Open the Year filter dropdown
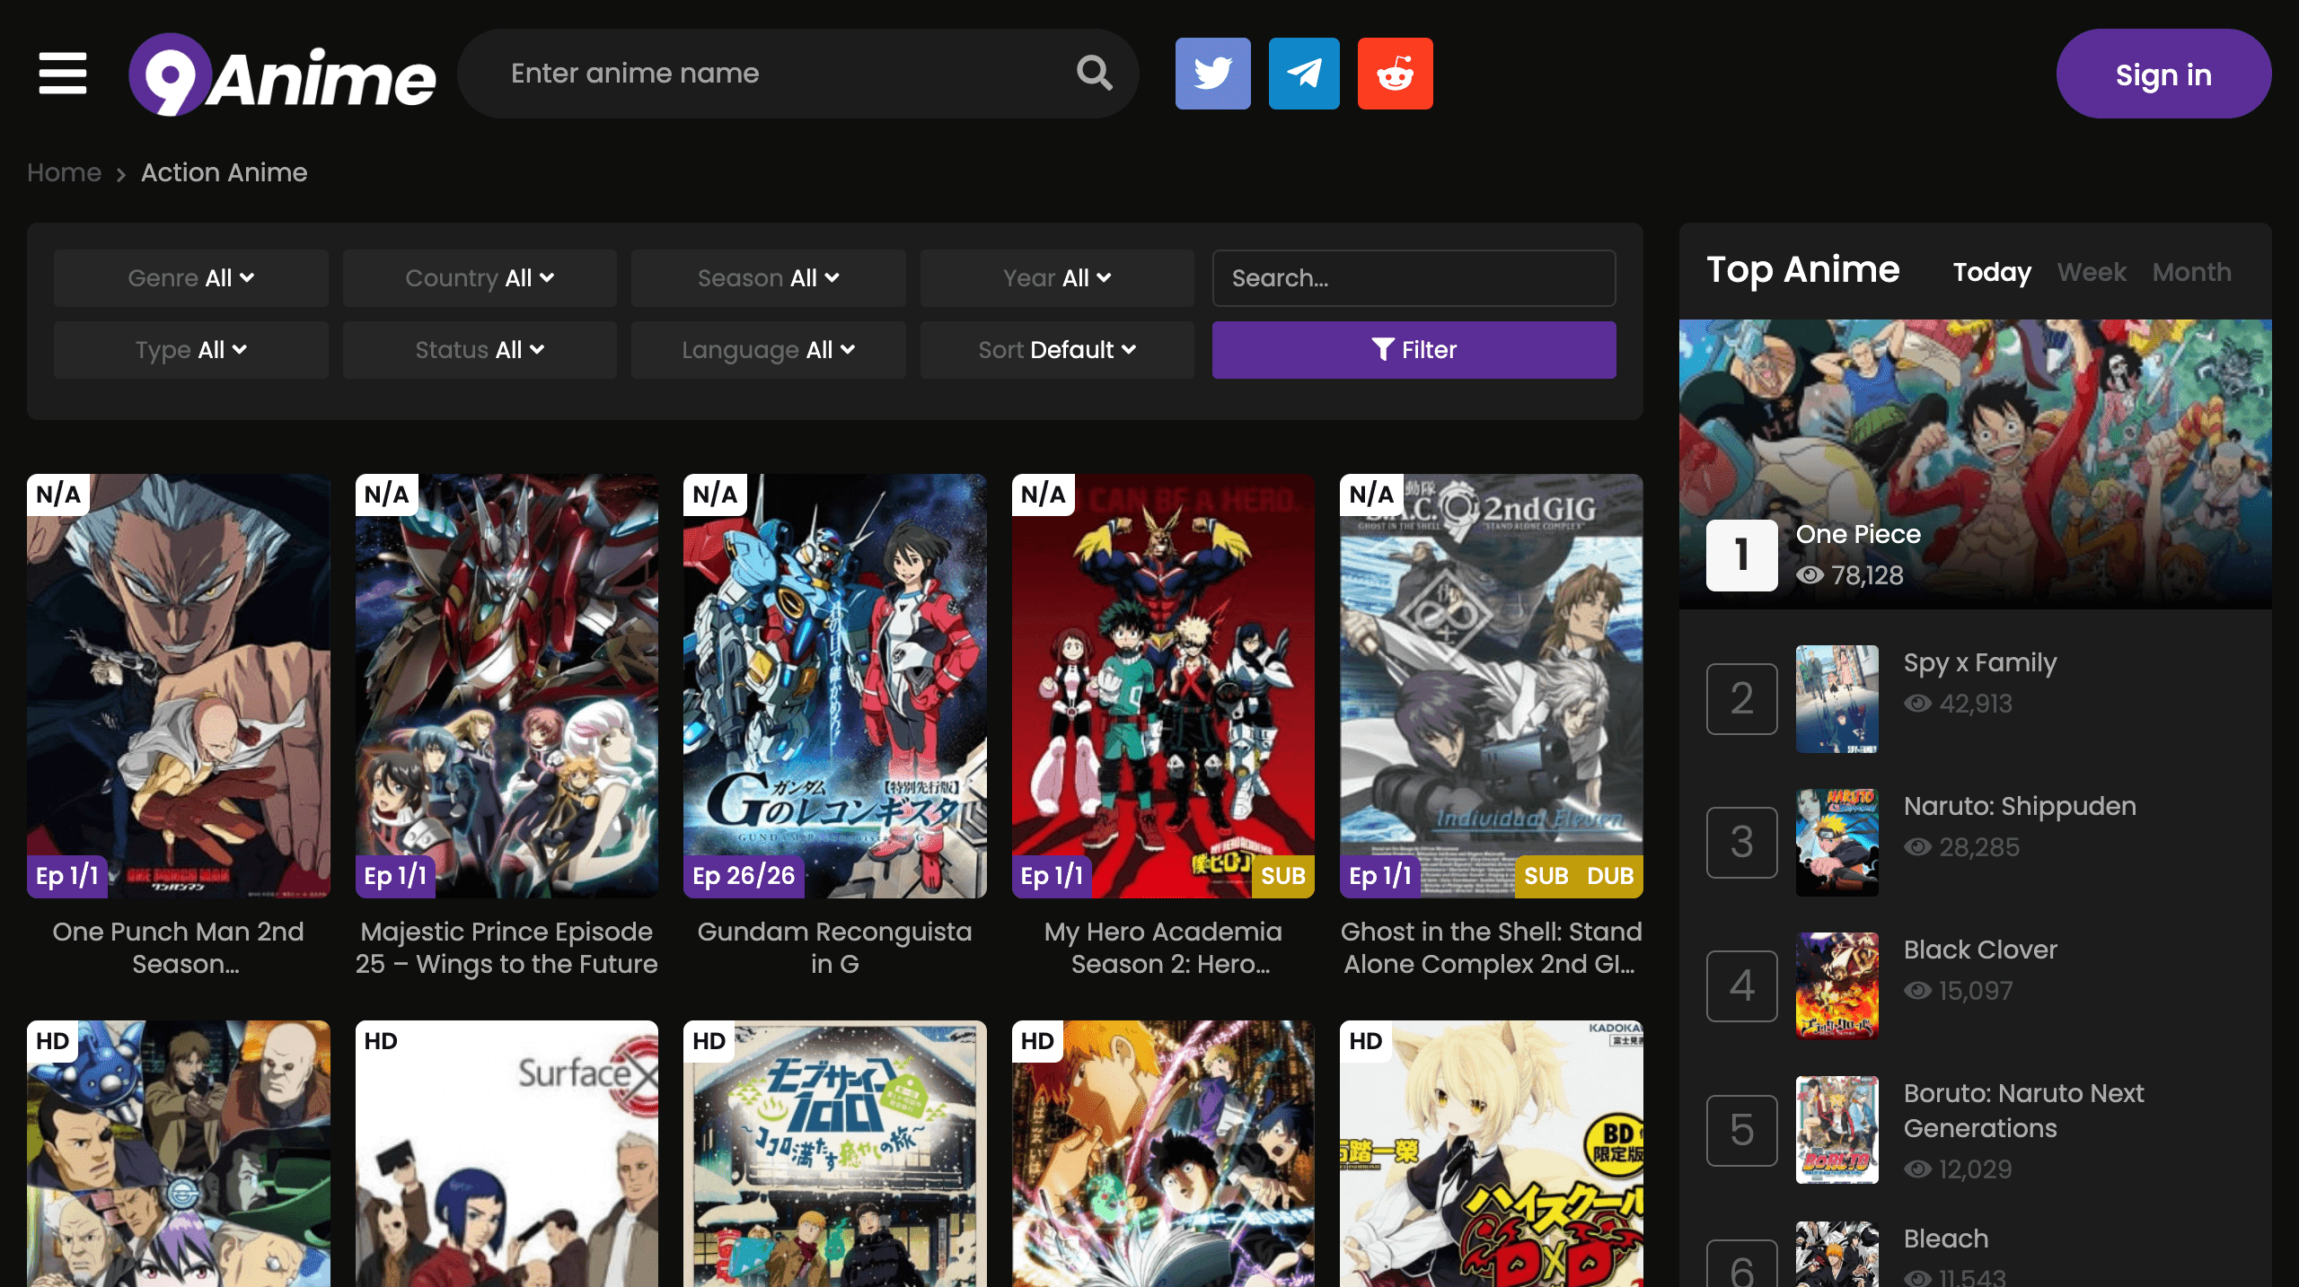 coord(1057,278)
